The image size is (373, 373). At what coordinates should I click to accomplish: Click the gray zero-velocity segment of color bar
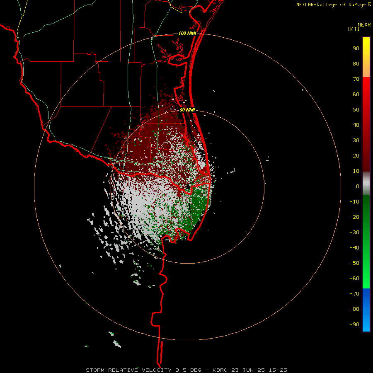point(366,184)
